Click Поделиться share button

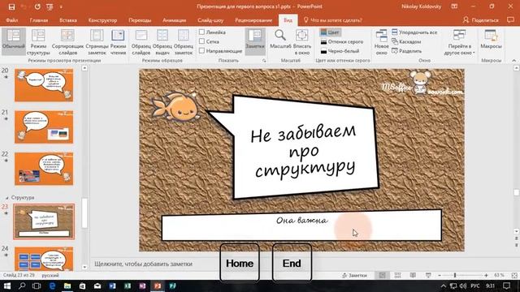pyautogui.click(x=480, y=20)
